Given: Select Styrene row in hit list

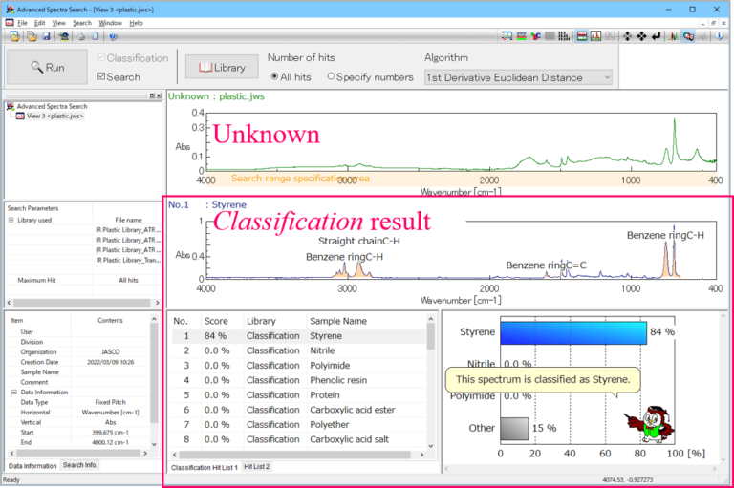Looking at the screenshot, I should pyautogui.click(x=298, y=336).
